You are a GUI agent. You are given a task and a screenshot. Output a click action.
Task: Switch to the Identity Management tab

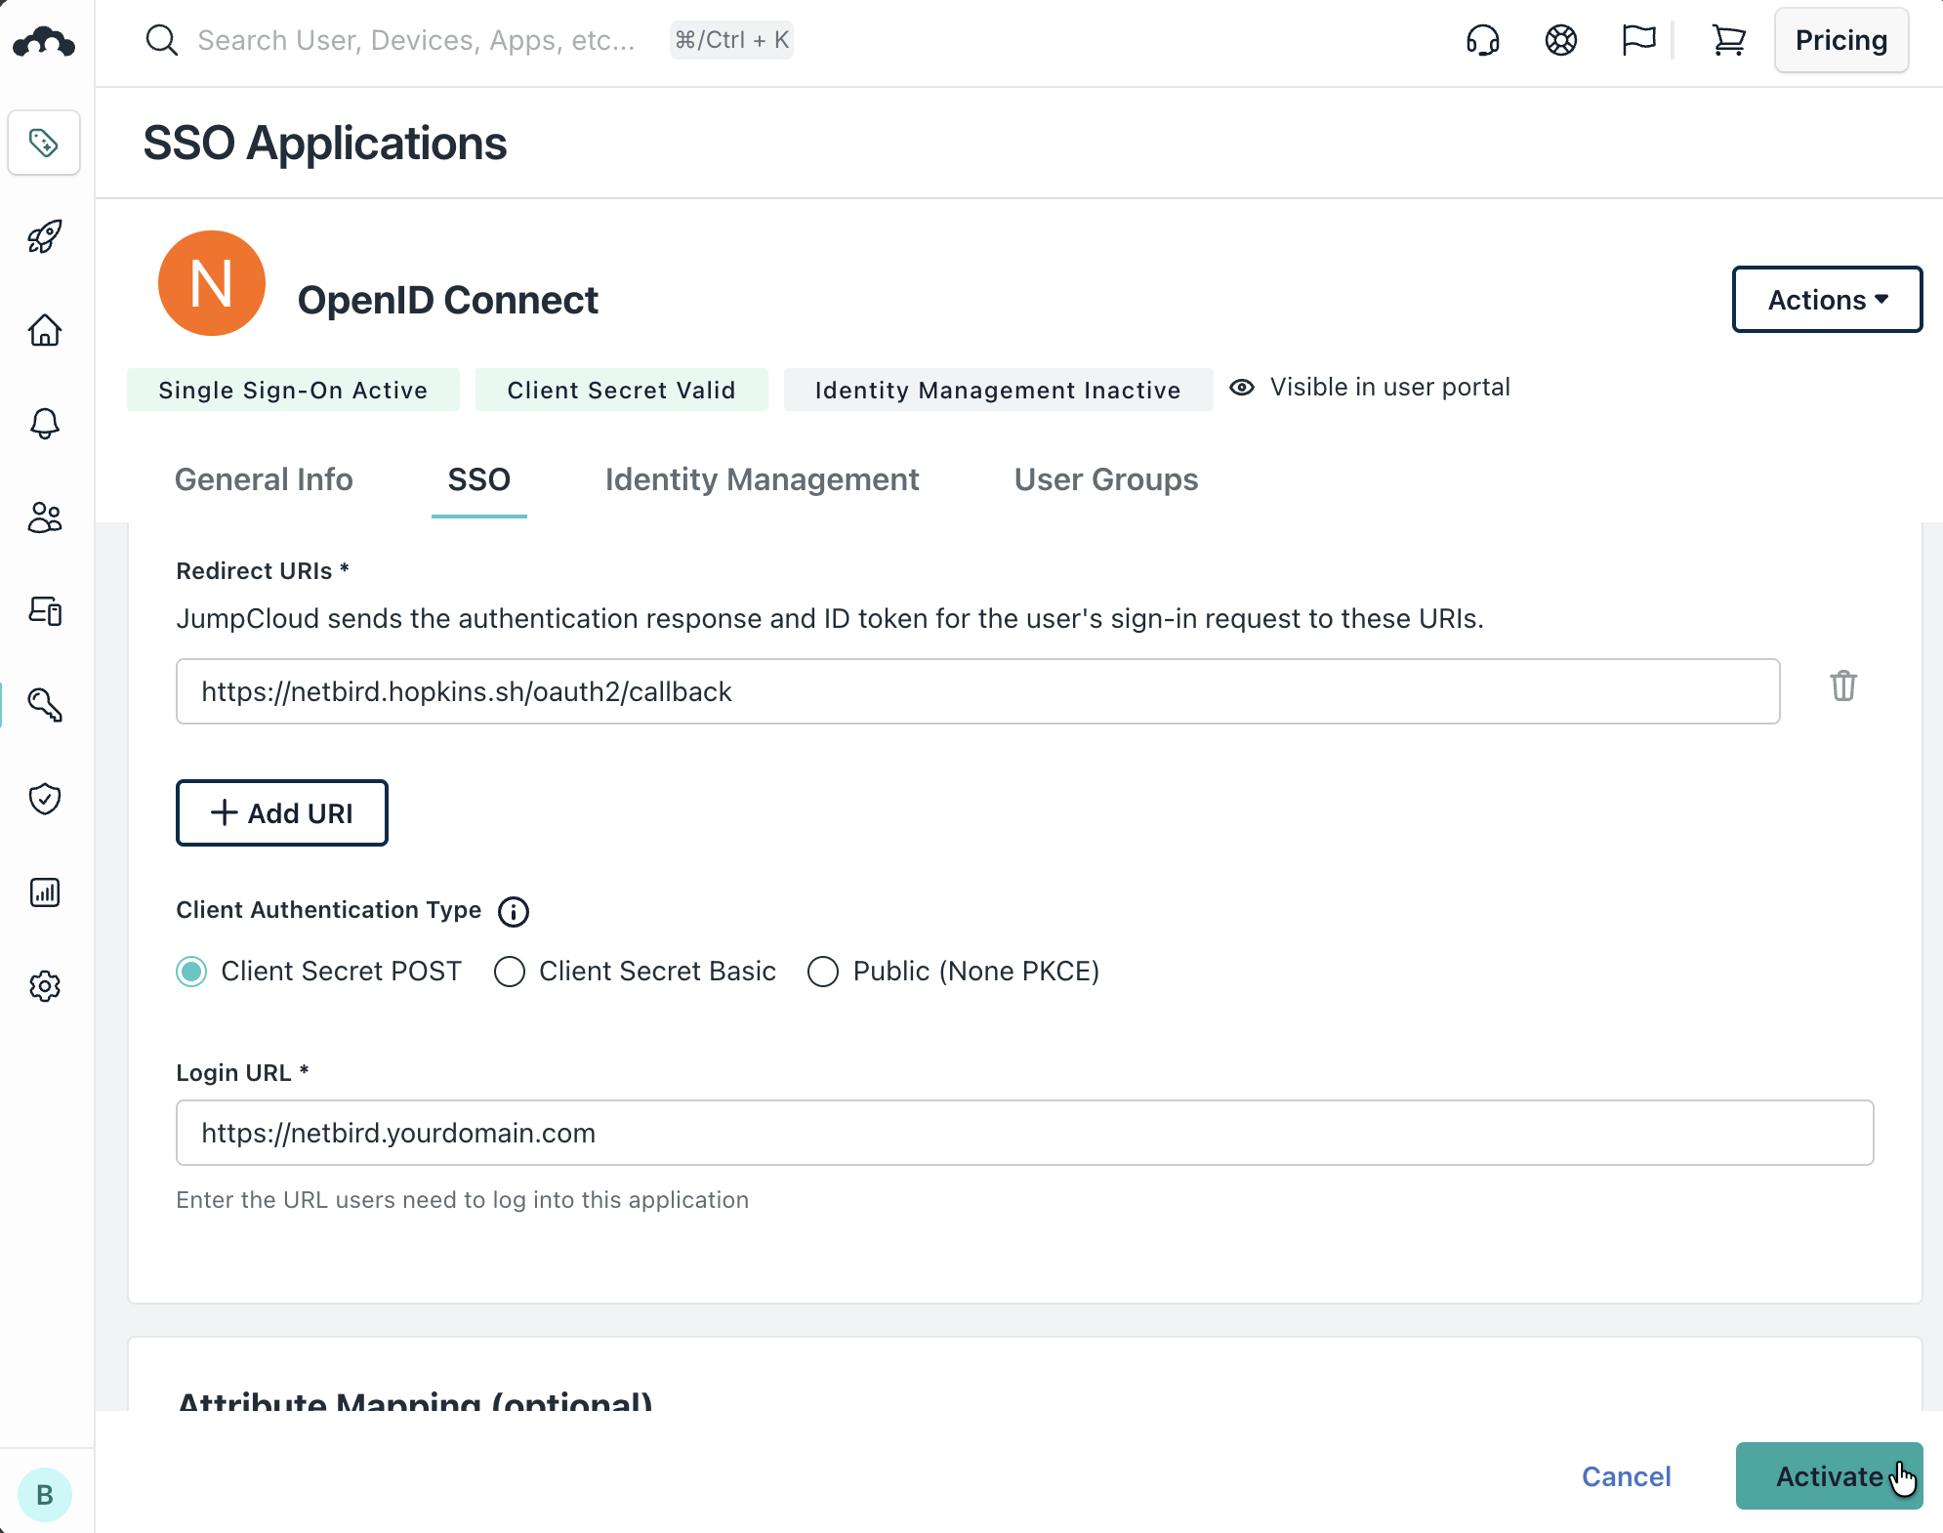point(762,479)
